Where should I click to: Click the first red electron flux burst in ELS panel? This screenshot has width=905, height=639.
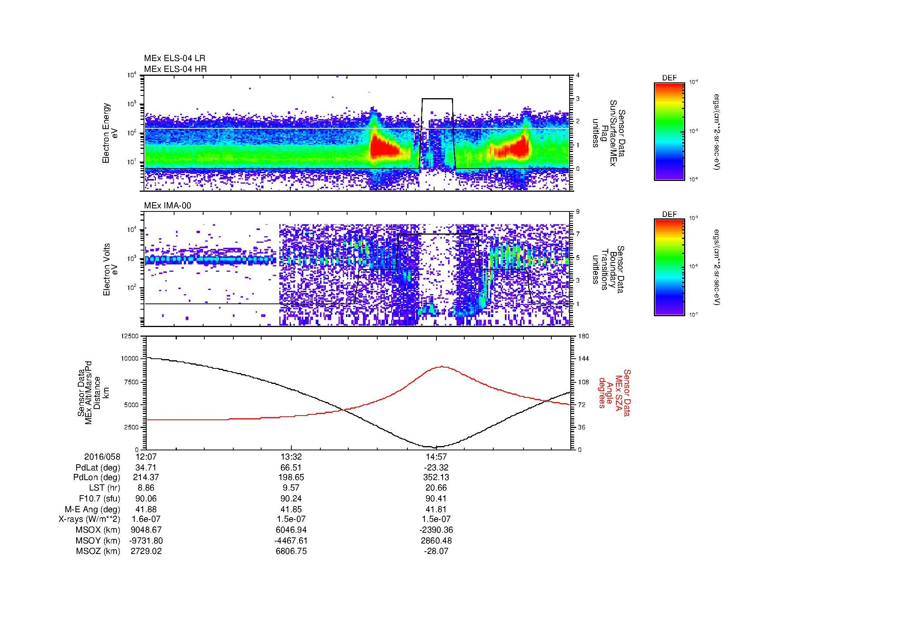384,148
